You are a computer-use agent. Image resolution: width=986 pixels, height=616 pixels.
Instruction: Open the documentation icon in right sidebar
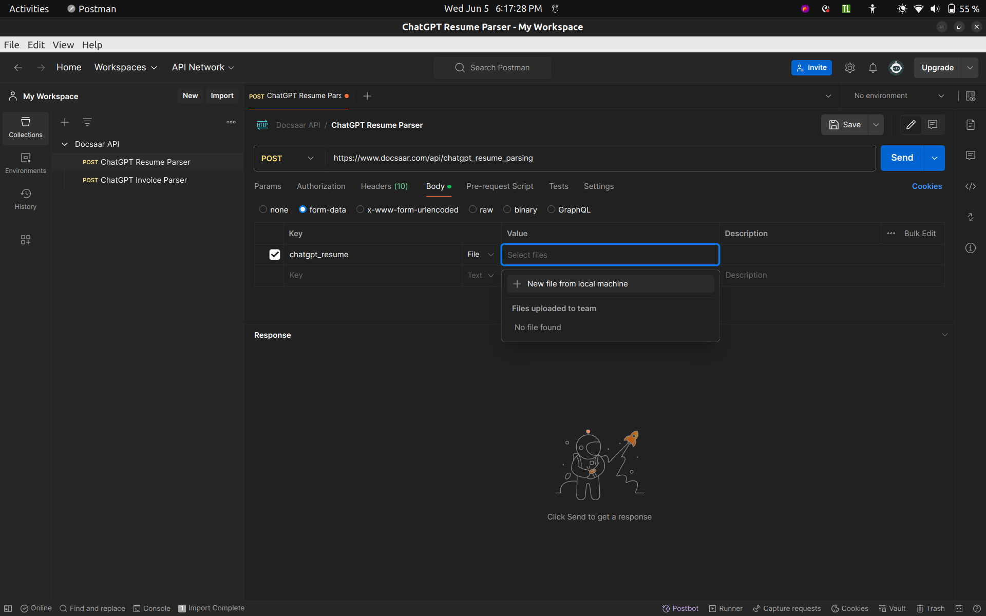pyautogui.click(x=971, y=125)
